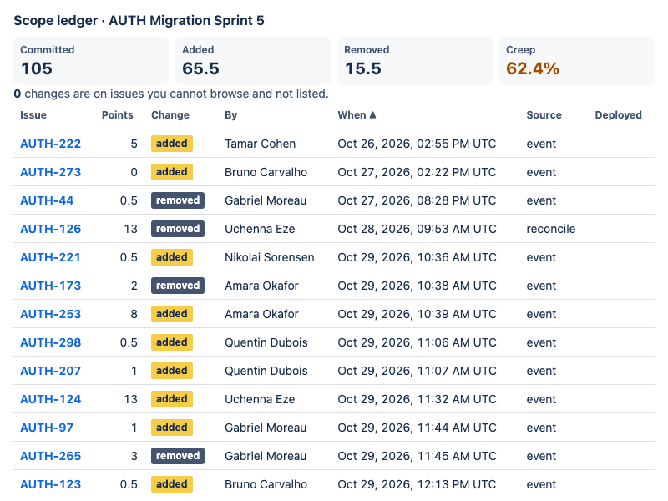
Task: Click the unbrowsable changes notice text
Action: coord(171,94)
